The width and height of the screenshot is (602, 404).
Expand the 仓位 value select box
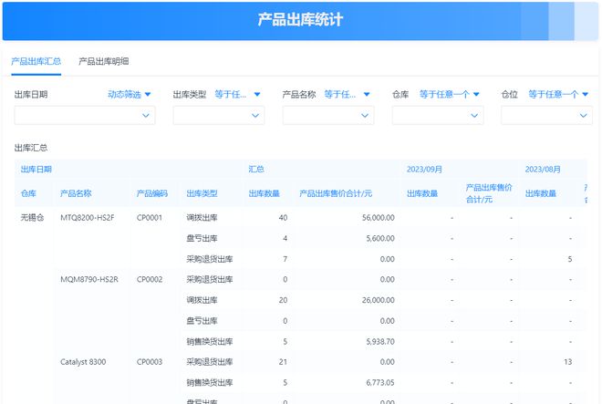pyautogui.click(x=546, y=115)
